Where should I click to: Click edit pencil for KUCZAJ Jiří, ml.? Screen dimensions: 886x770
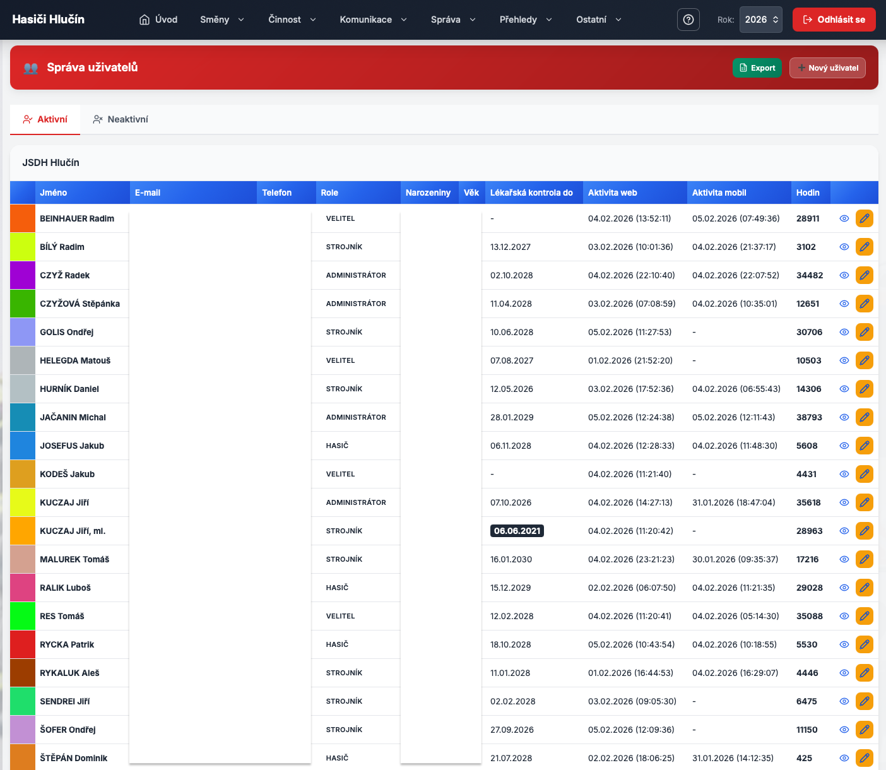864,531
